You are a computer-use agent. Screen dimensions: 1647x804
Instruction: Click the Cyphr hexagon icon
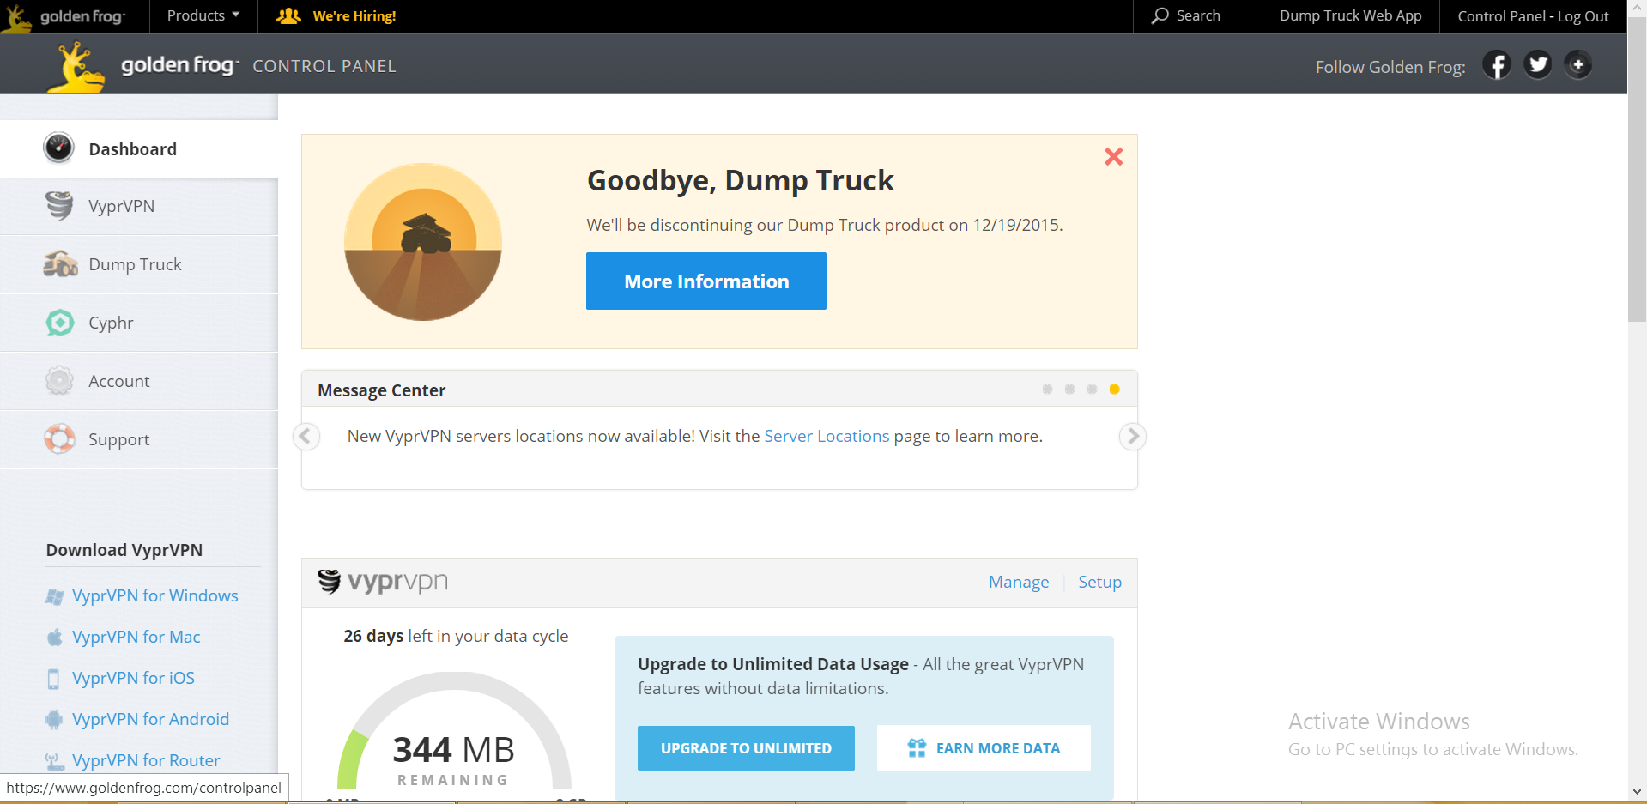click(x=60, y=323)
